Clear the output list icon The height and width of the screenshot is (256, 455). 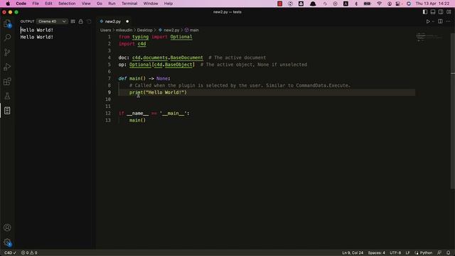pos(73,21)
